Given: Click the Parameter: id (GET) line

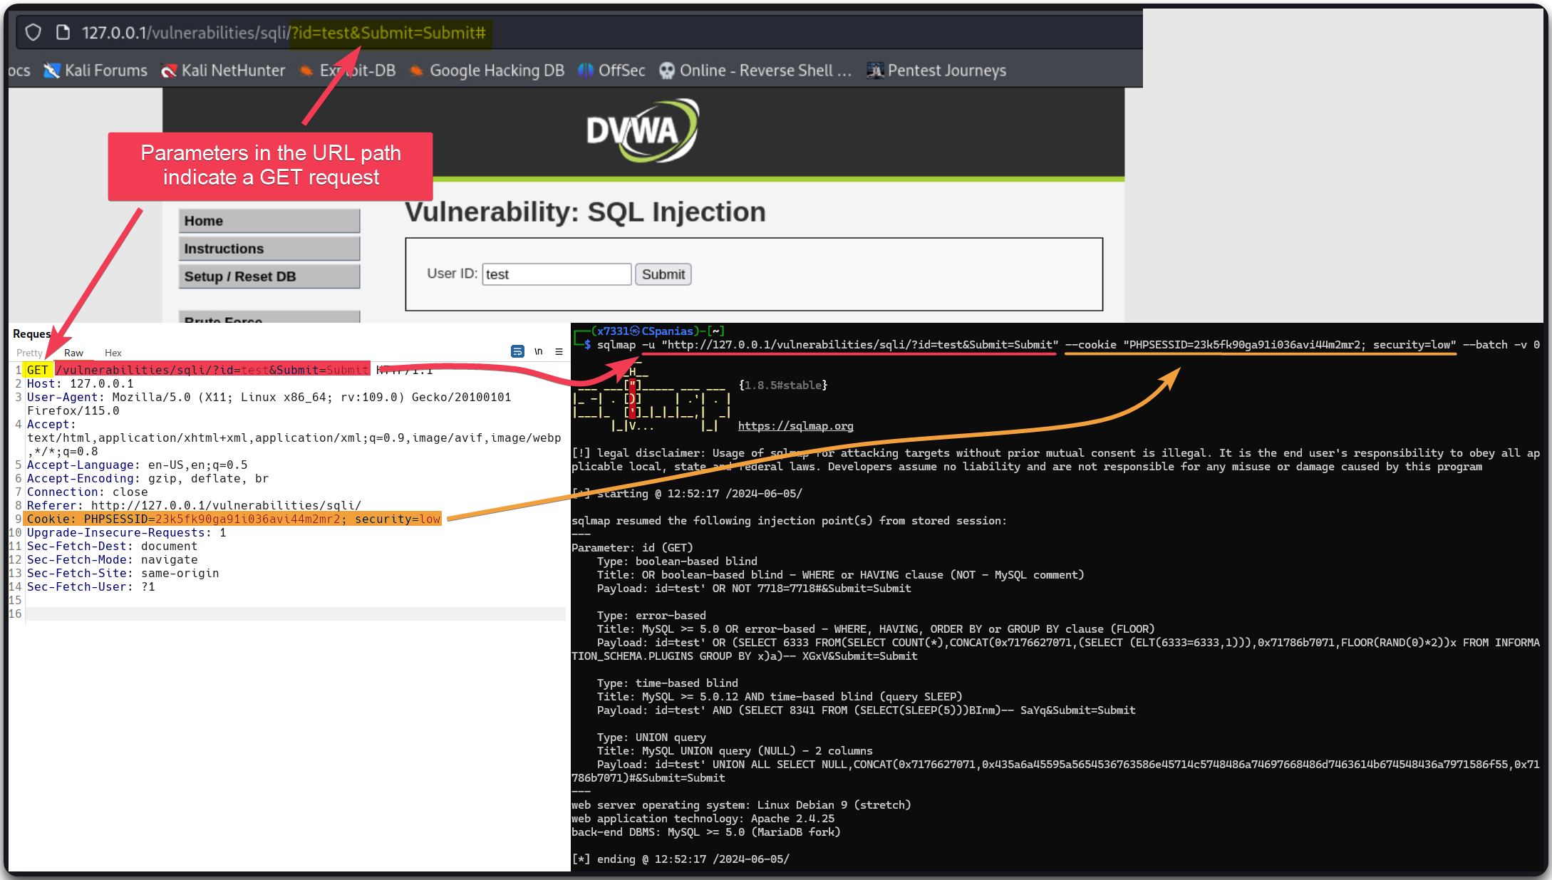Looking at the screenshot, I should [x=632, y=548].
